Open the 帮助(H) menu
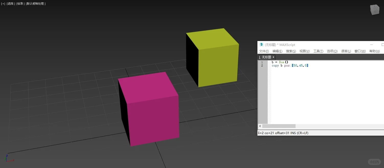This screenshot has width=384, height=168. click(x=374, y=51)
